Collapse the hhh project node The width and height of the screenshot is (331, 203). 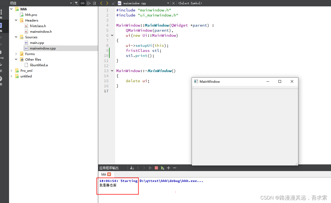[11, 9]
